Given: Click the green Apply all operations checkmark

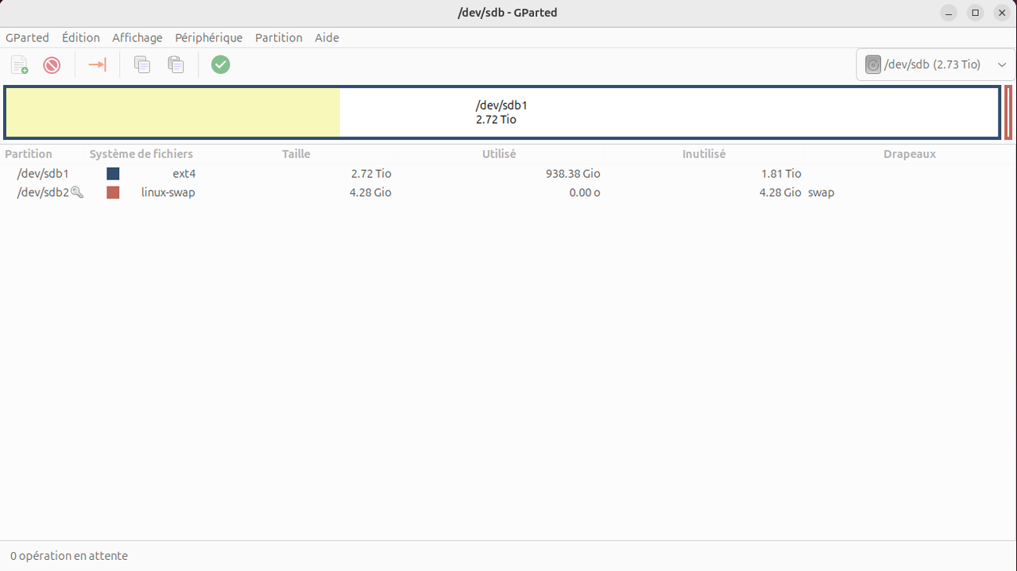Looking at the screenshot, I should click(x=221, y=64).
